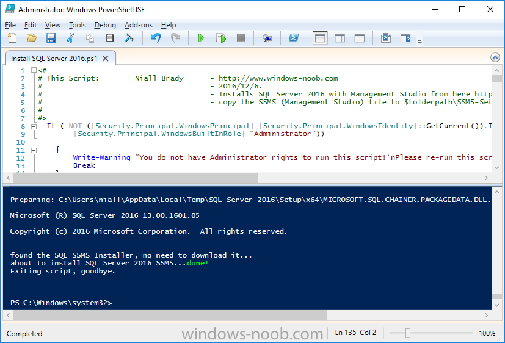Click the 100% zoom value
The height and width of the screenshot is (343, 505).
pyautogui.click(x=487, y=333)
